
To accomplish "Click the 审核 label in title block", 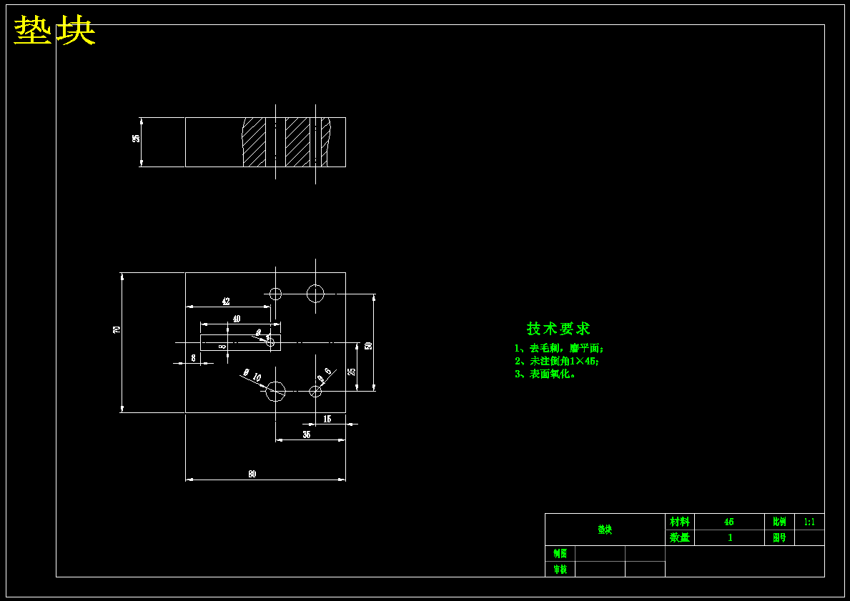I will (560, 569).
